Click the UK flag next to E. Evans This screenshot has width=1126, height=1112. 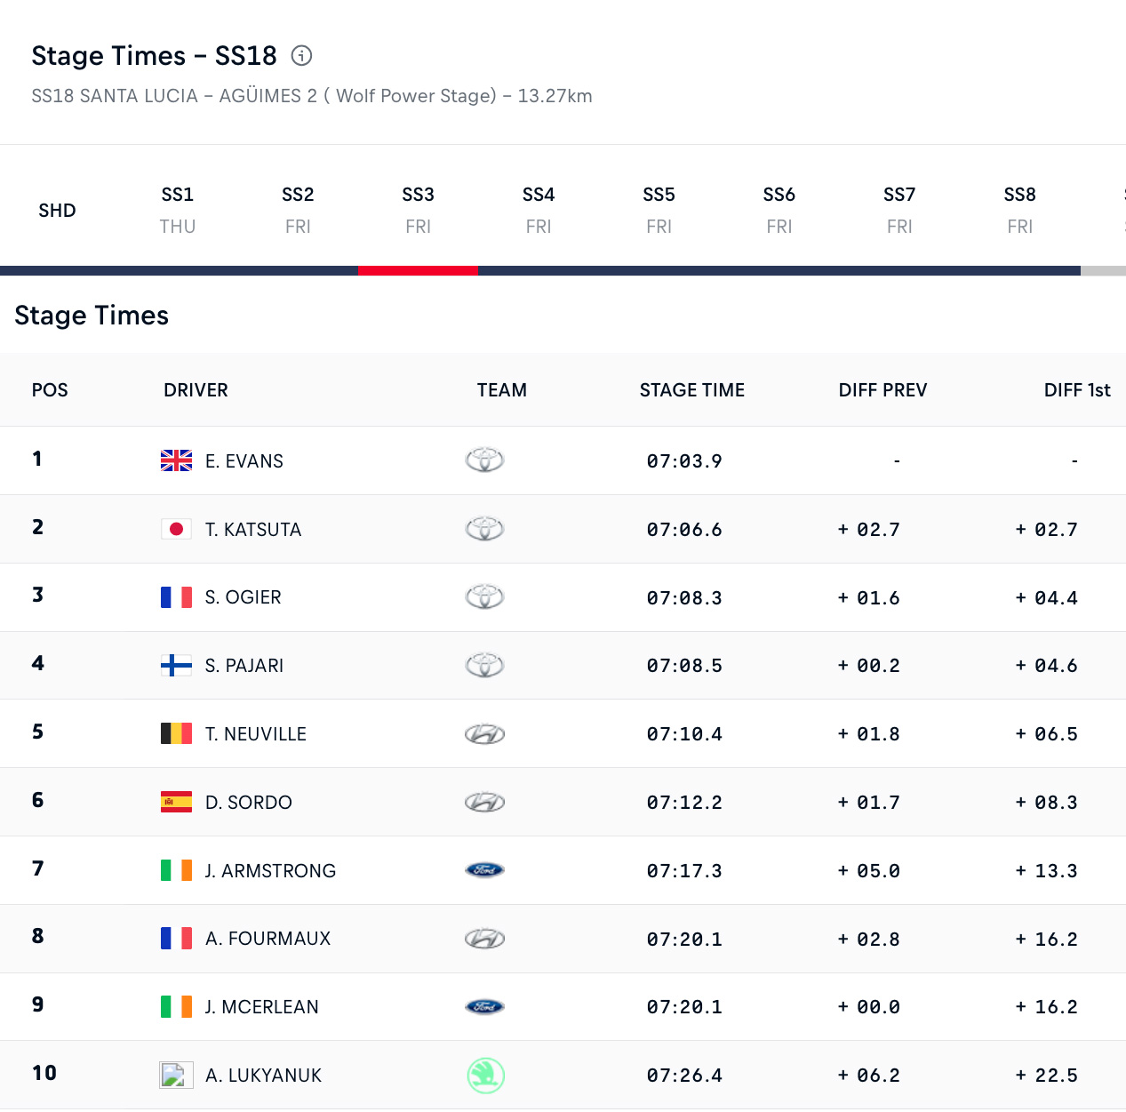click(176, 460)
